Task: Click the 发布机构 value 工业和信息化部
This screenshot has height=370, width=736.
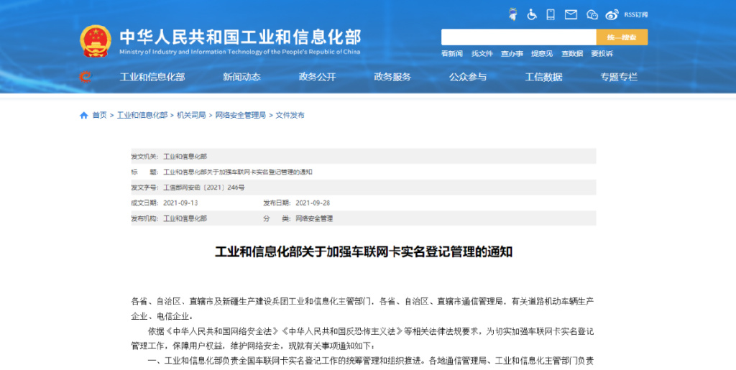Action: click(x=185, y=218)
